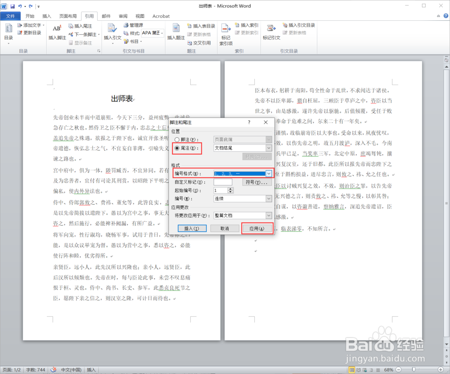Click the Undo arrow icon
Screen dimensions: 450x374
tap(20, 6)
